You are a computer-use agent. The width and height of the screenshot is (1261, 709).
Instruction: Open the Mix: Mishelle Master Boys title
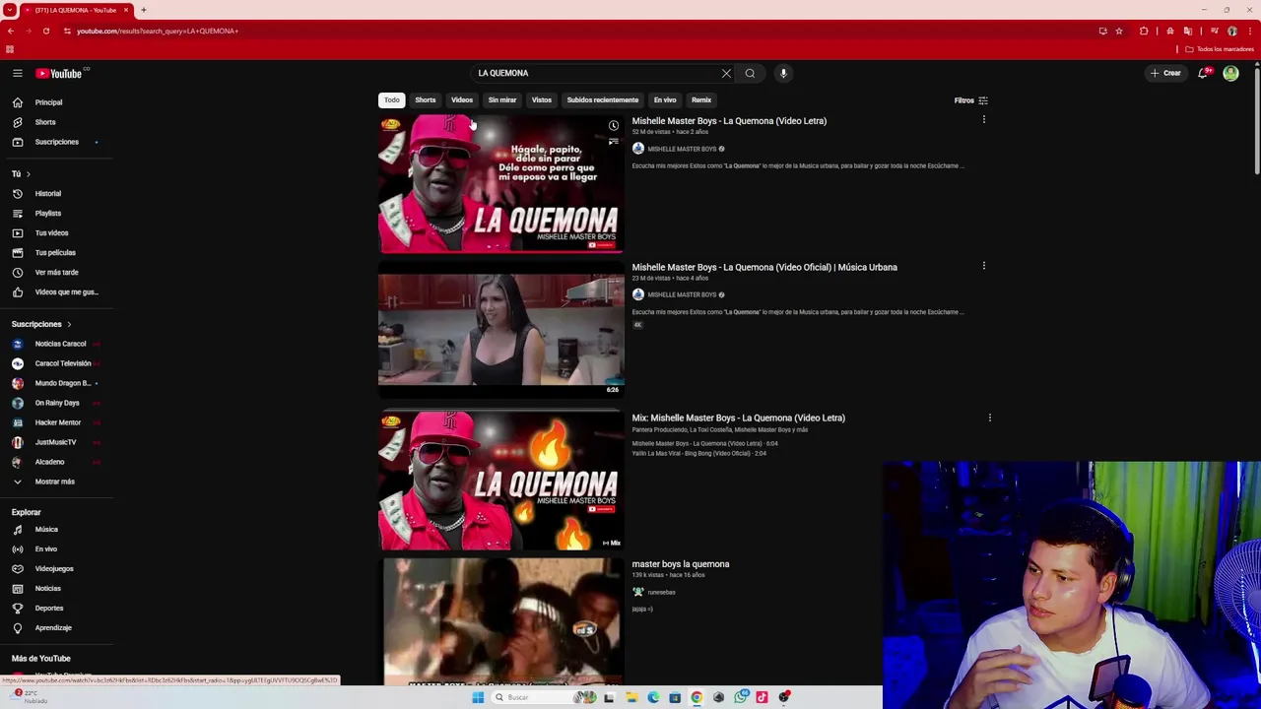point(738,418)
